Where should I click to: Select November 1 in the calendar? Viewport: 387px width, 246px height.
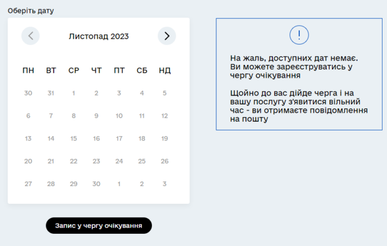(x=73, y=93)
